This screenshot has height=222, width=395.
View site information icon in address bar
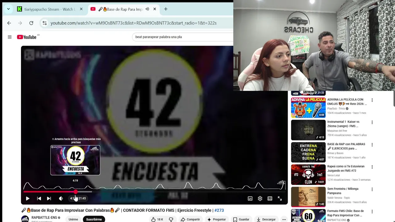click(45, 23)
